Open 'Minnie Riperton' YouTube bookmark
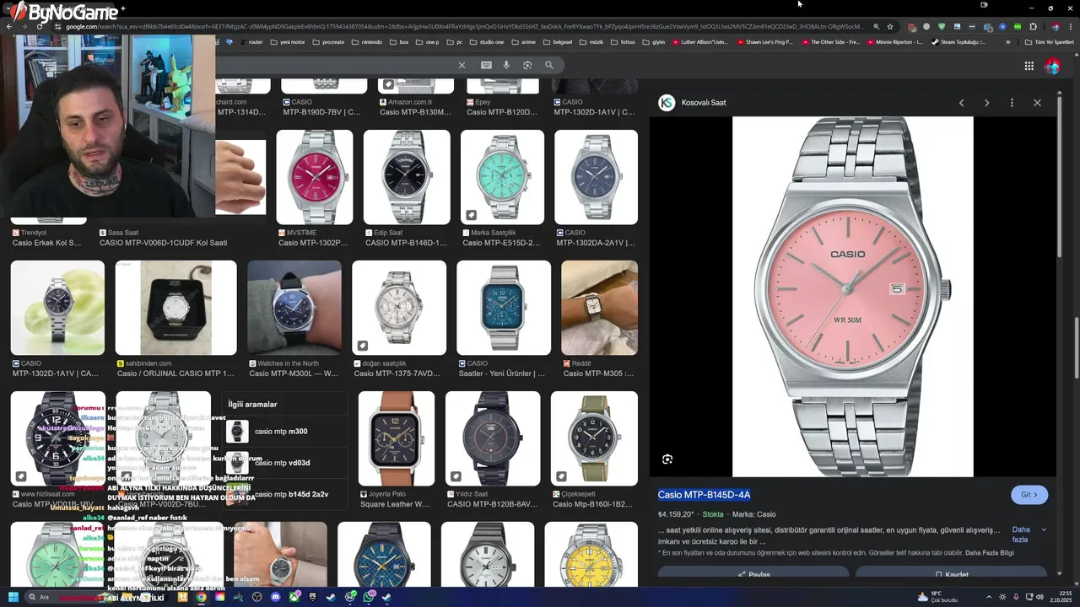 coord(894,42)
